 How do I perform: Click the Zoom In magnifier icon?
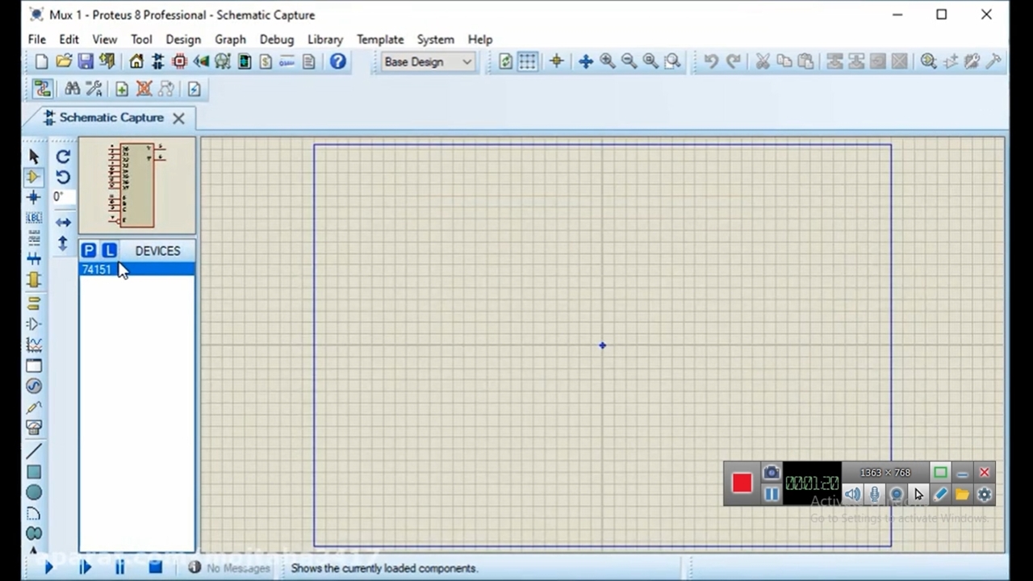click(x=608, y=62)
